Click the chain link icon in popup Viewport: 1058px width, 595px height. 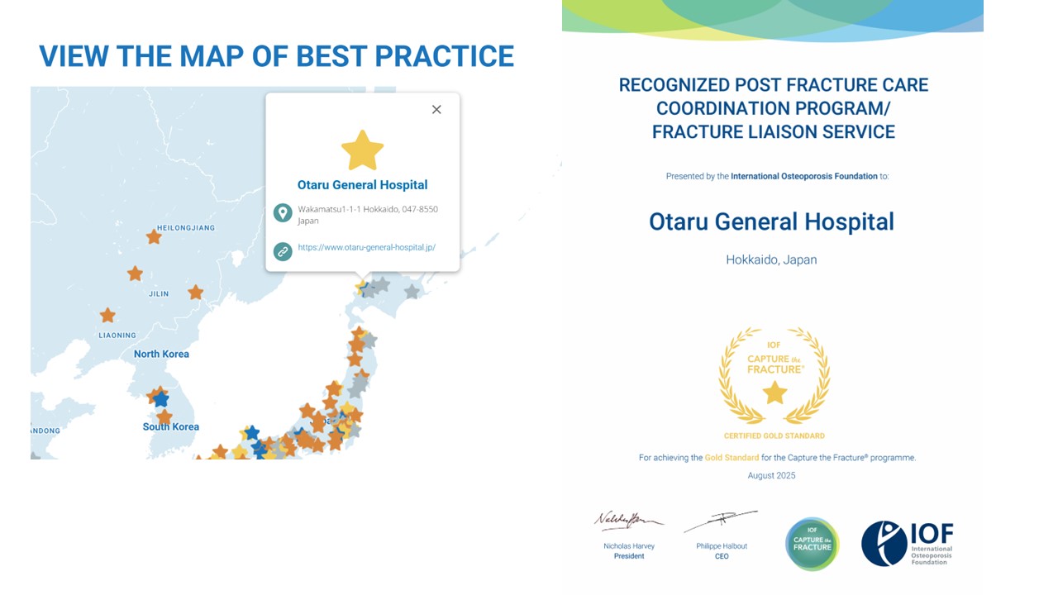[283, 251]
